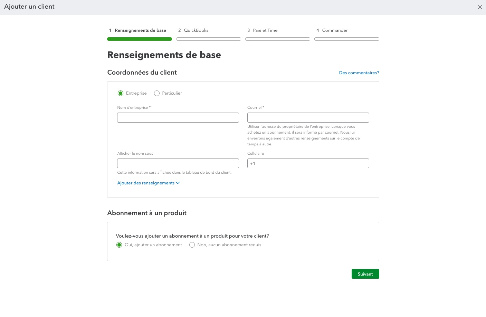Screen dimensions: 486x317
Task: Open step 2 QuickBooks
Action: 193,30
